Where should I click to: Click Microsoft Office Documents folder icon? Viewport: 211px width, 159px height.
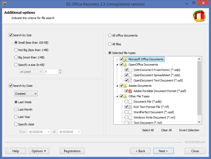pos(125,59)
